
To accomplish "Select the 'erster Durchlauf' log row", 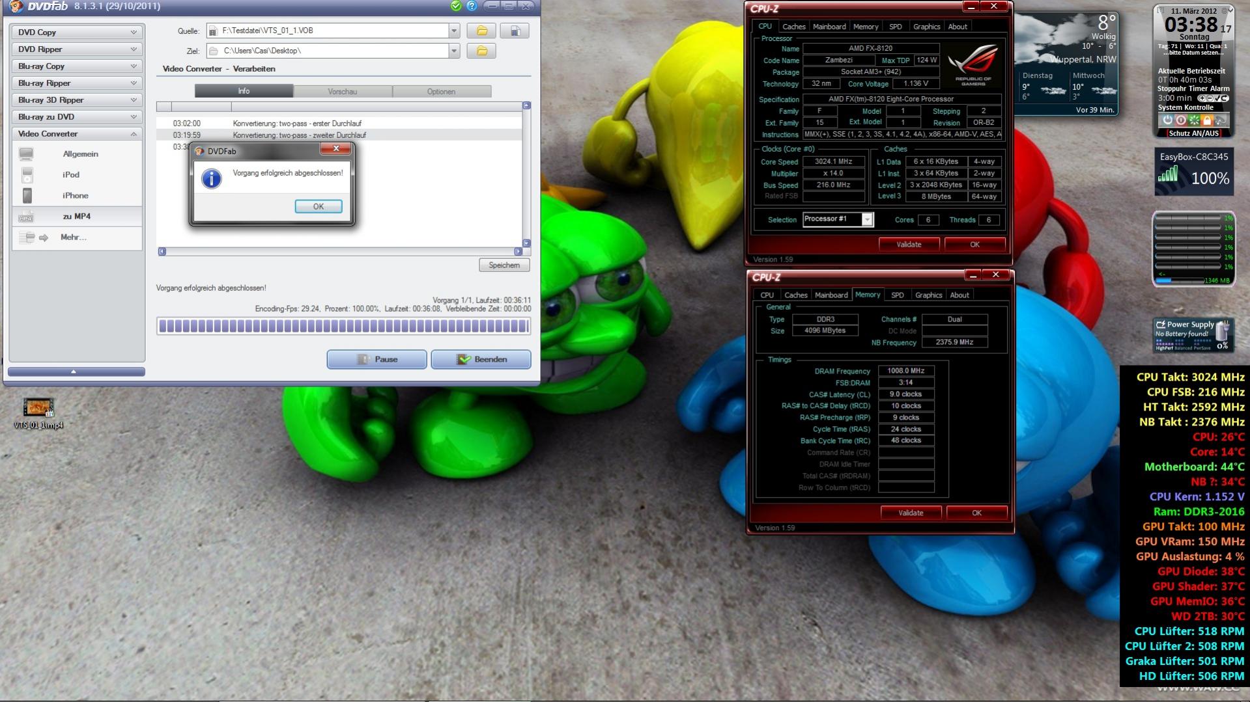I will pyautogui.click(x=339, y=124).
